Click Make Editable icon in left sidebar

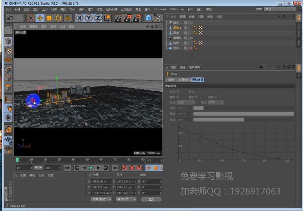point(8,30)
